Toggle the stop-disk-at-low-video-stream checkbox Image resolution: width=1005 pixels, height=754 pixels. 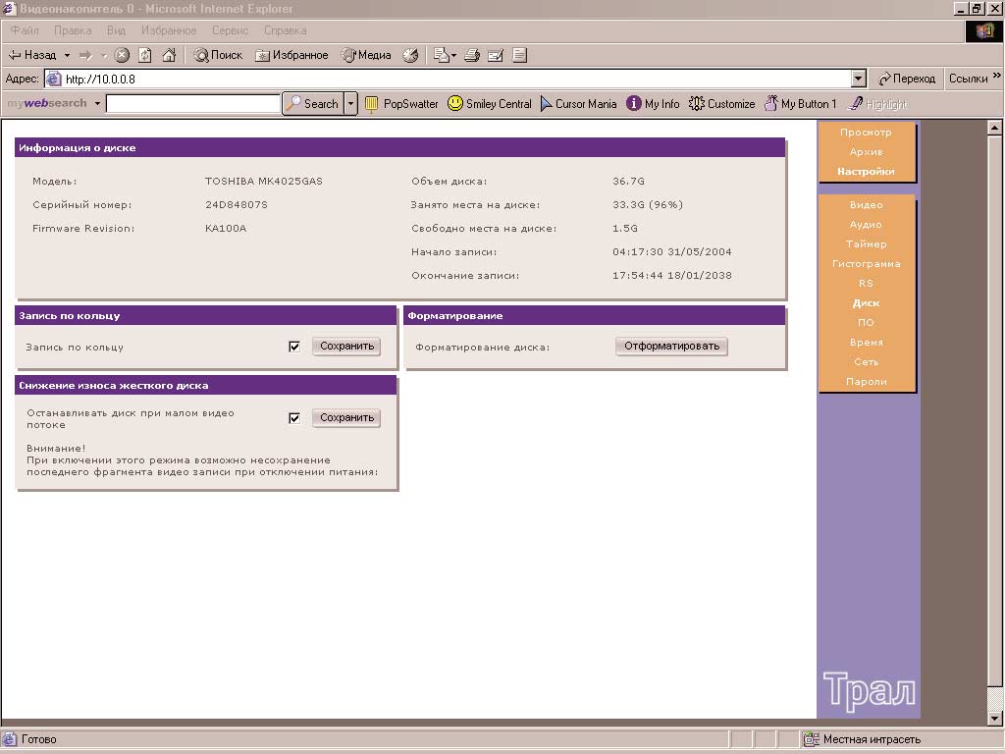pos(294,418)
